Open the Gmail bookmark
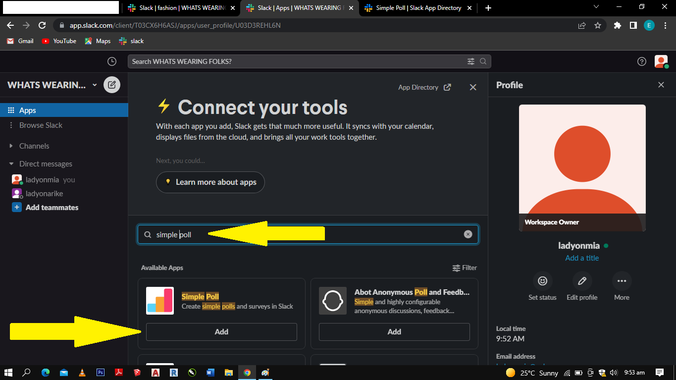676x380 pixels. [20, 41]
